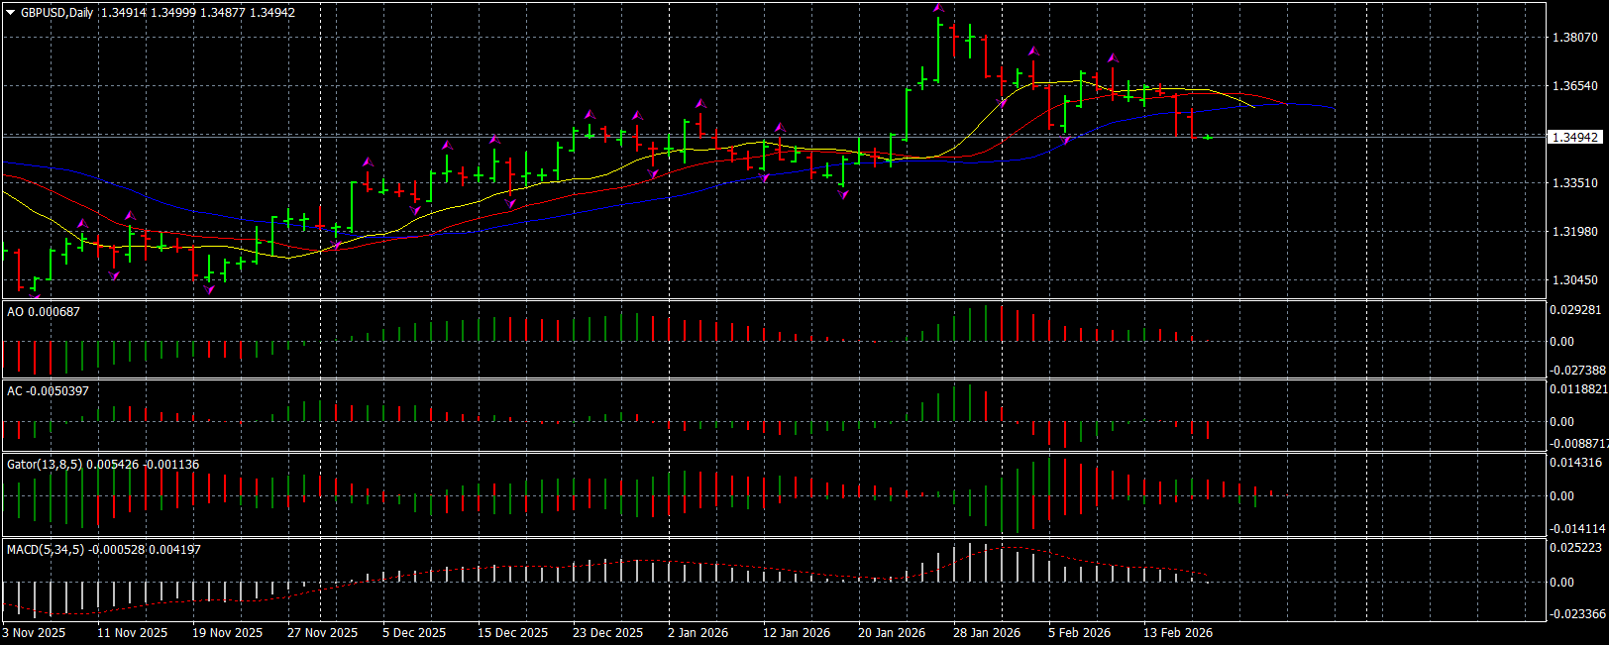Click the 5 Dec 2025 date label
Screen dimensions: 1609x645
click(x=414, y=632)
